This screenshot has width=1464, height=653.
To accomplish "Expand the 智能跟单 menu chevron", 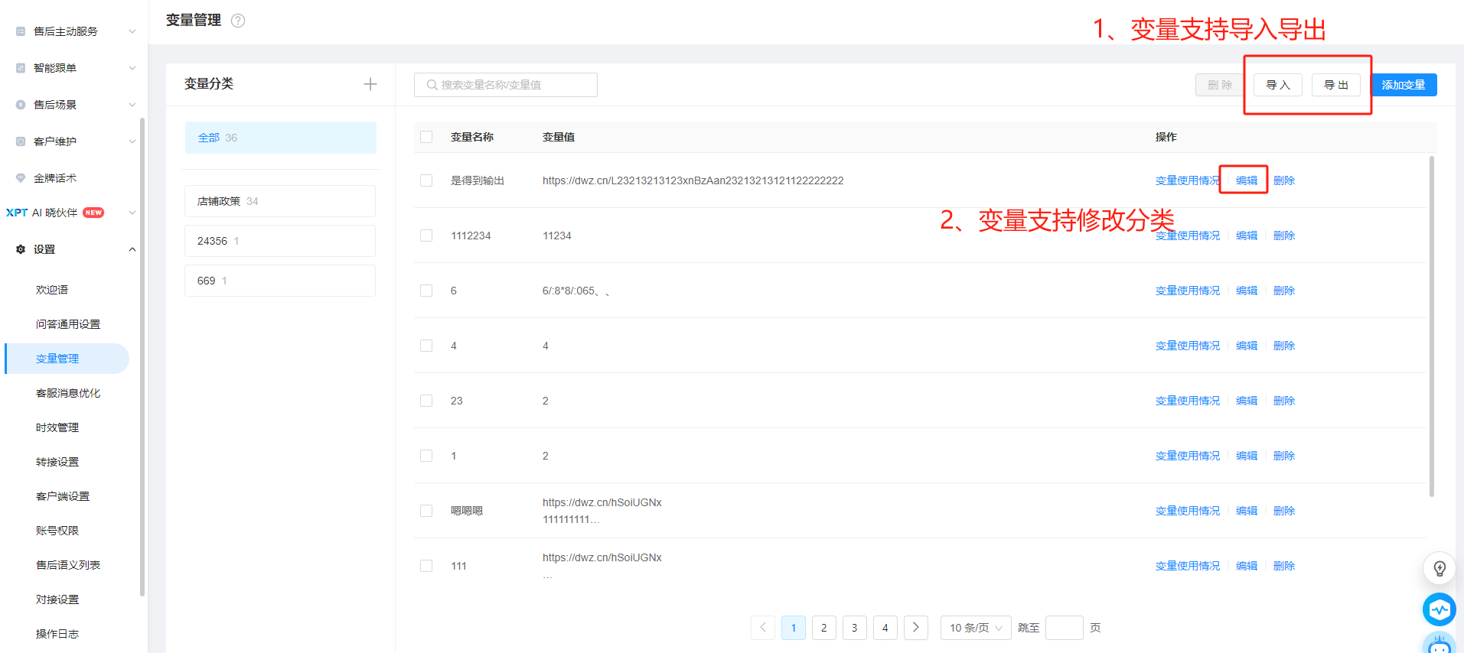I will [x=132, y=68].
